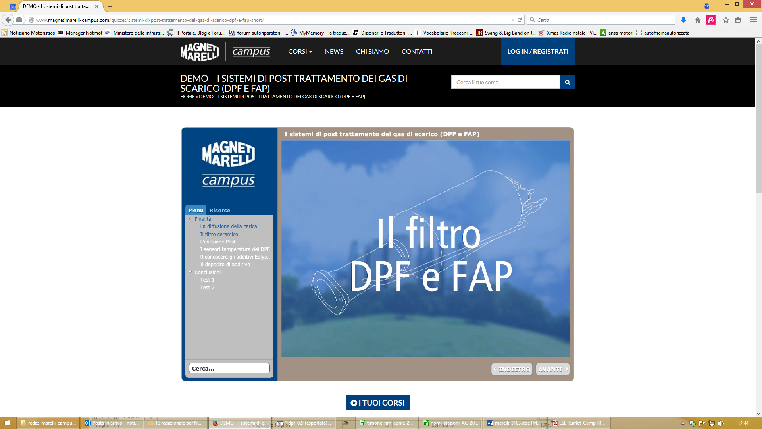Open the CHI SIAMO menu item
This screenshot has width=762, height=429.
pyautogui.click(x=372, y=52)
